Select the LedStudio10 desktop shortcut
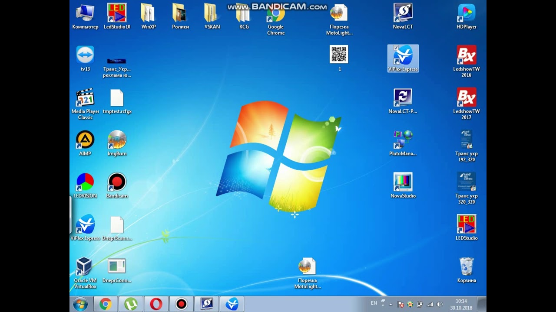This screenshot has height=312, width=556. point(117,16)
